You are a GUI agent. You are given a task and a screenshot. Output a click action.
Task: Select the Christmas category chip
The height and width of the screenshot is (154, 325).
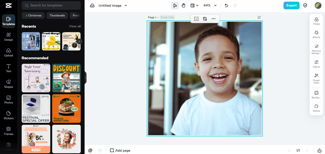[x=33, y=15]
